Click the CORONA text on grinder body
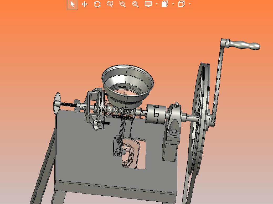This screenshot has width=273, height=204. (x=122, y=117)
